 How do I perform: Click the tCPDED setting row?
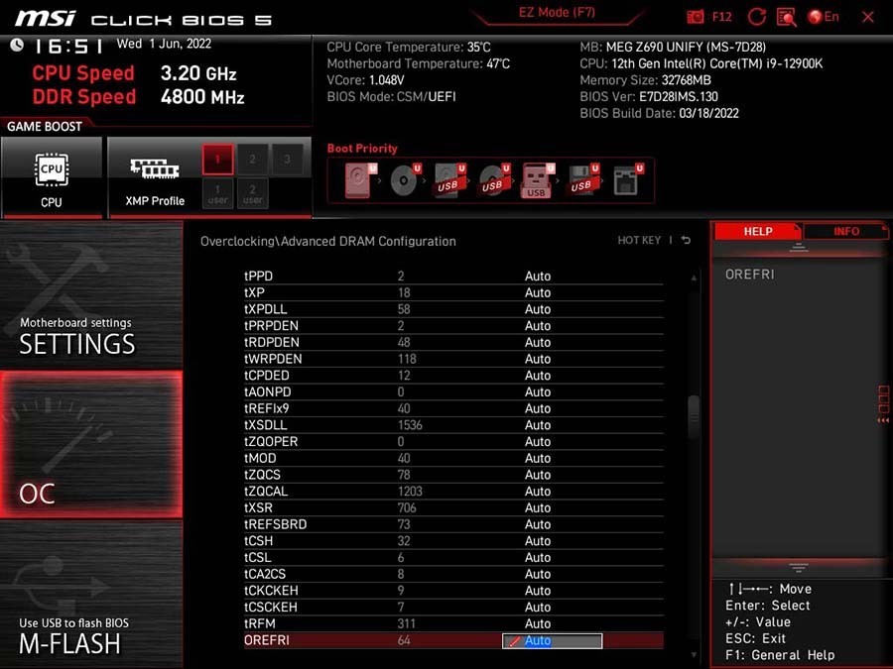tap(453, 376)
